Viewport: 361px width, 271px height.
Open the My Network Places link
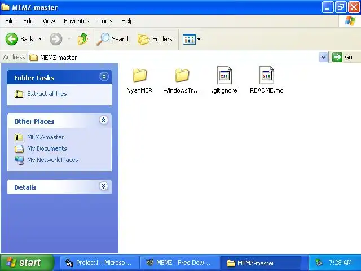[52, 160]
